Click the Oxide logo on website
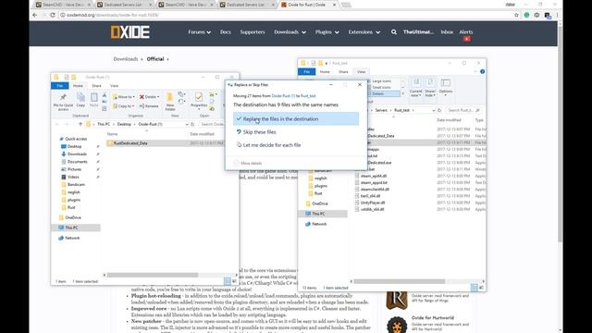The height and width of the screenshot is (333, 592). 130,32
